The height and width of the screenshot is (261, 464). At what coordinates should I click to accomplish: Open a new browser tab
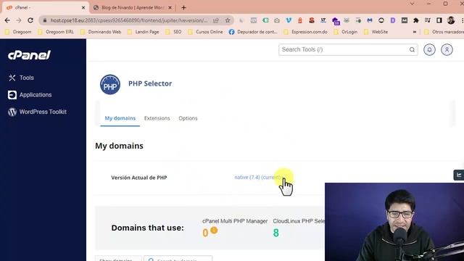183,8
